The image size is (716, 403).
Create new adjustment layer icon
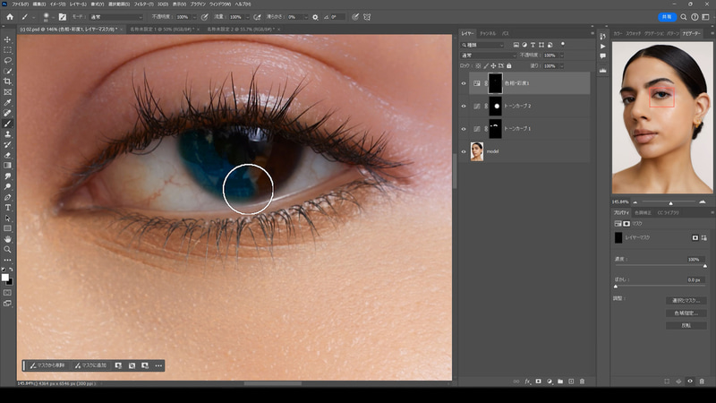[550, 381]
